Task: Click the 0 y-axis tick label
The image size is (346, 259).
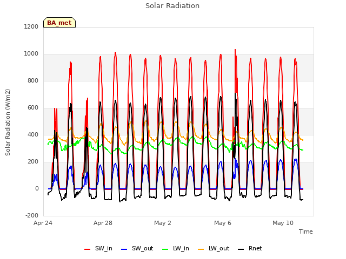Action: [37, 188]
